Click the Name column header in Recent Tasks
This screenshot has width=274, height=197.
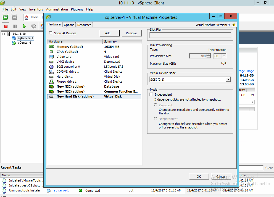(22, 175)
